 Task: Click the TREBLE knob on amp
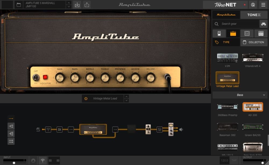(105, 78)
